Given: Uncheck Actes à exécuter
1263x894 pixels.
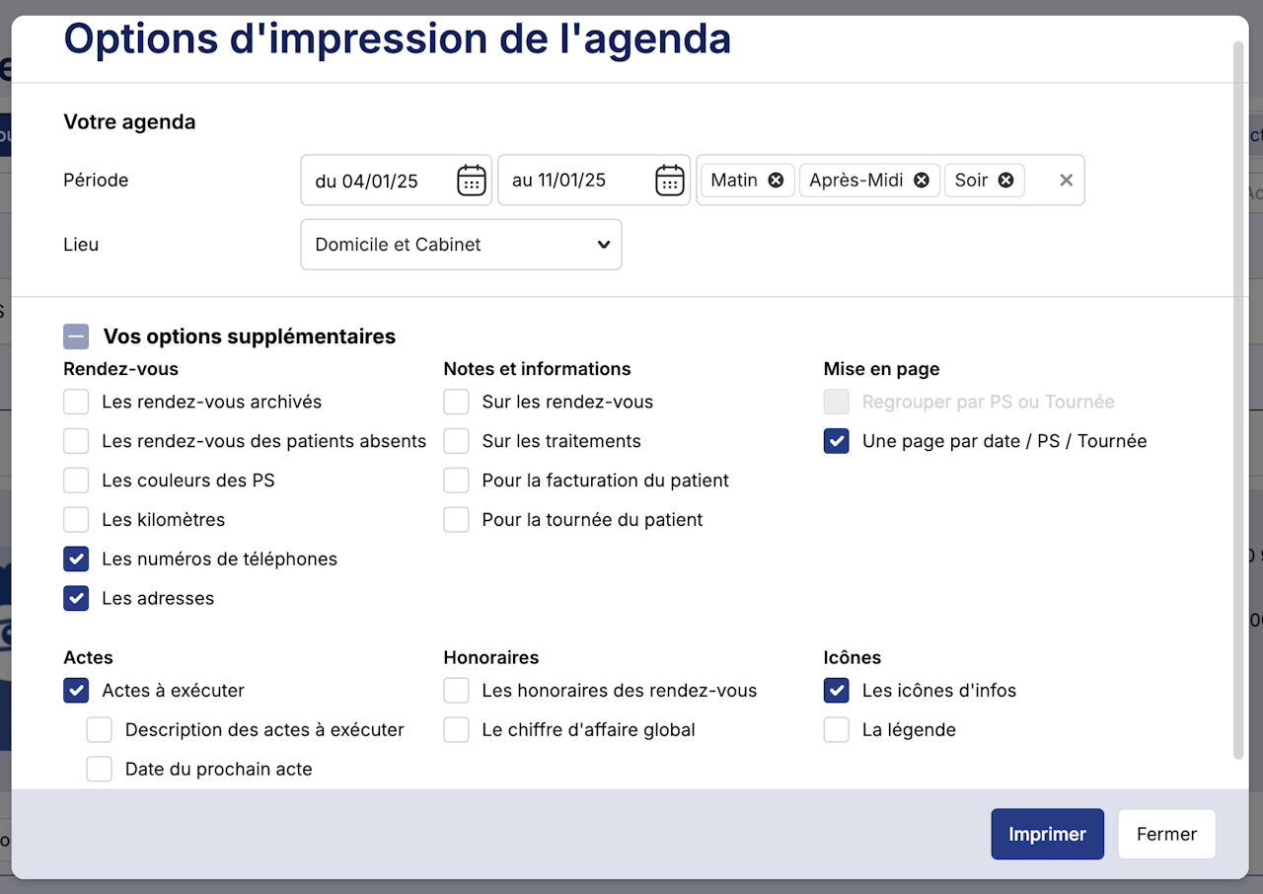Looking at the screenshot, I should [76, 691].
